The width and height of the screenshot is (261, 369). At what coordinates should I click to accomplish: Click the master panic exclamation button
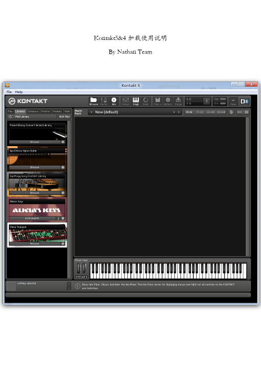tap(207, 101)
